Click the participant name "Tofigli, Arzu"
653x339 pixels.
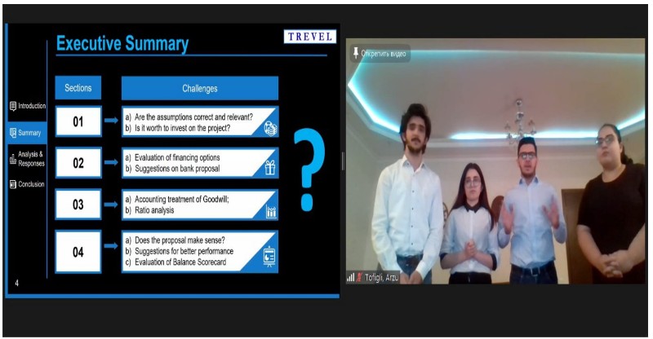click(381, 277)
